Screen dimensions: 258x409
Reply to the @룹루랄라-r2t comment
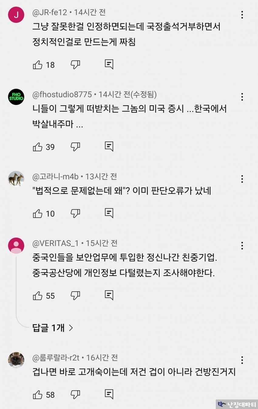[x=109, y=394]
